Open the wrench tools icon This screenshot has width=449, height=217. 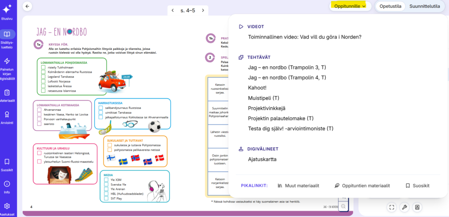point(404,207)
